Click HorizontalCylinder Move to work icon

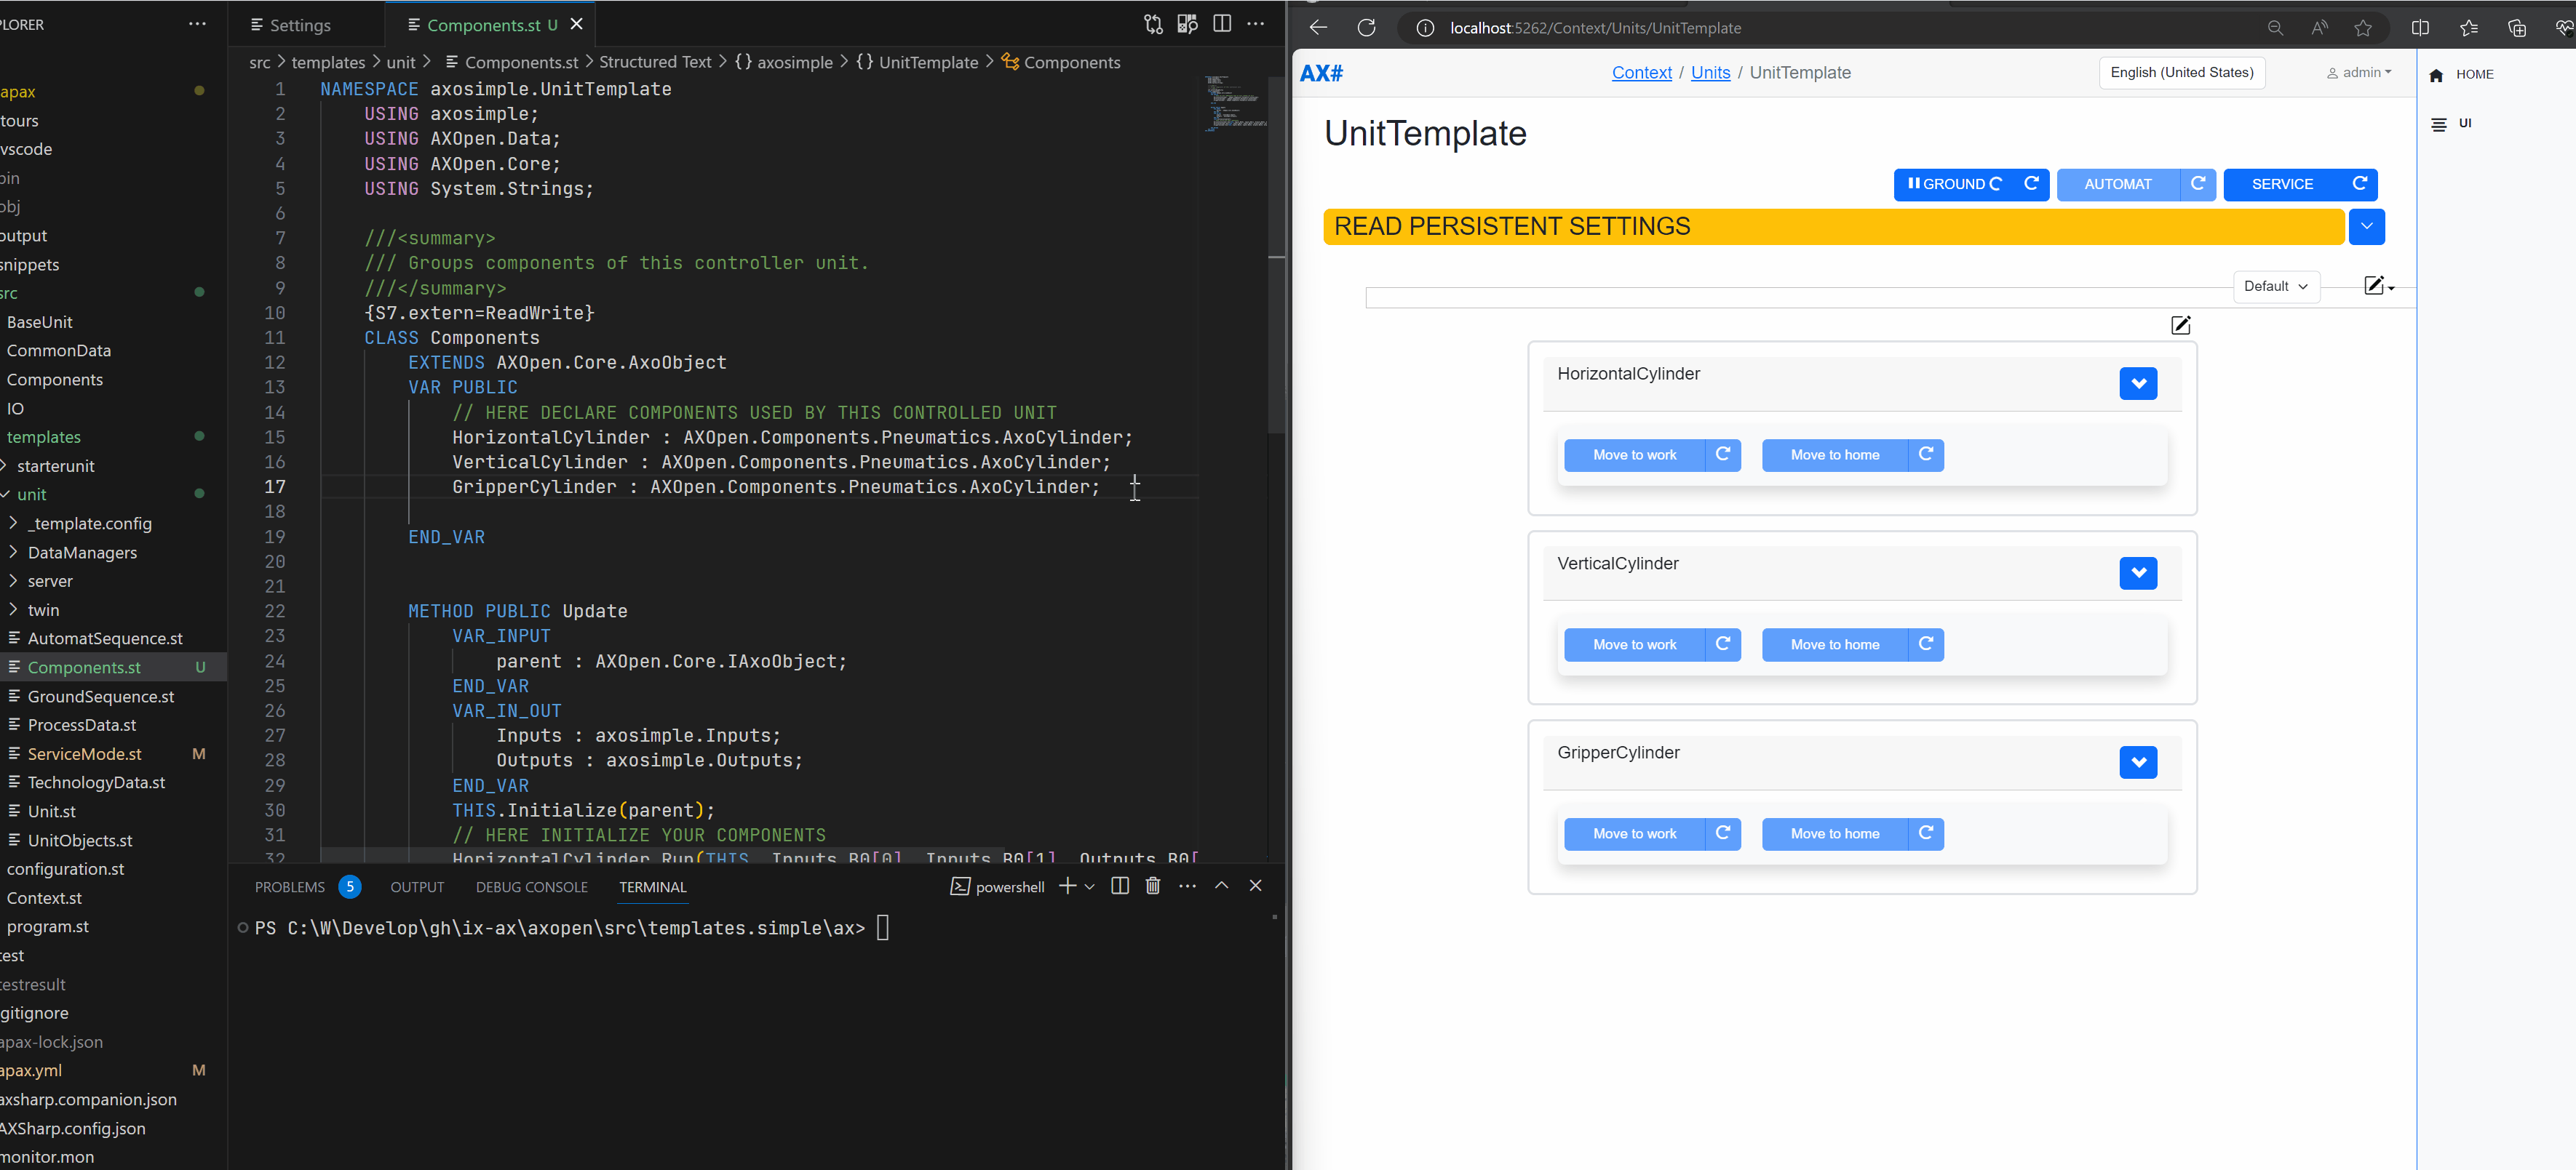point(1722,454)
